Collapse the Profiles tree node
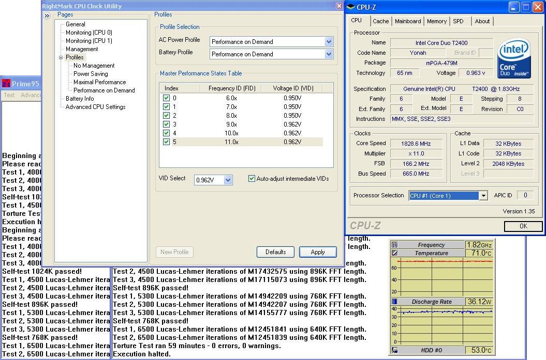The width and height of the screenshot is (546, 360). pos(61,57)
